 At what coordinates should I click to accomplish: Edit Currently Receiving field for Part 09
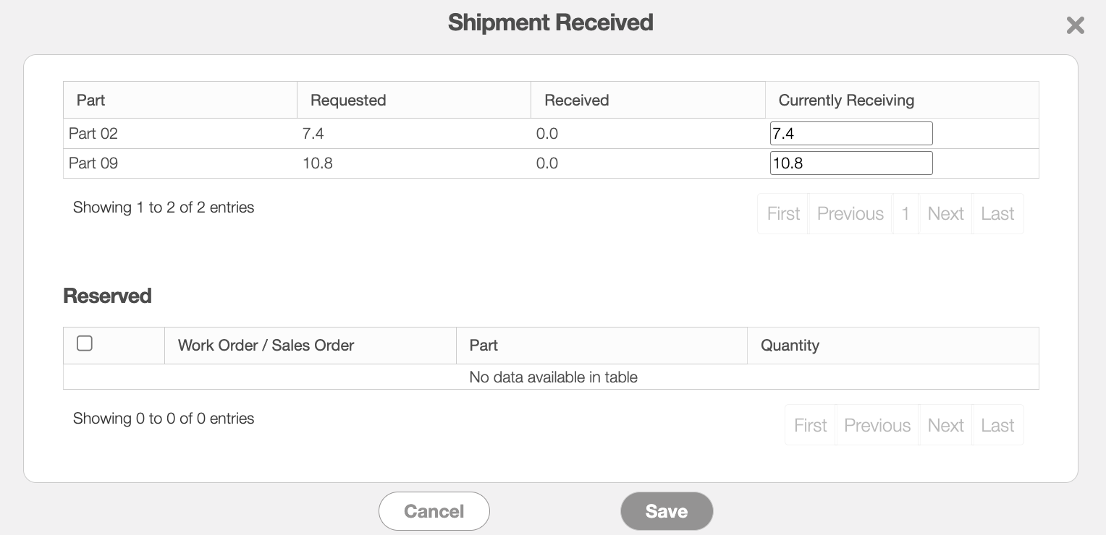(851, 163)
